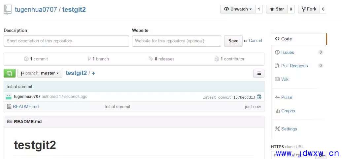Open the testgit2 repository title link

[74, 10]
